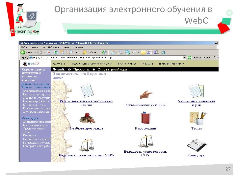Click the green Back arrow in Internet Explorer toolbar
Screen dimensions: 237x177
pos(23,52)
